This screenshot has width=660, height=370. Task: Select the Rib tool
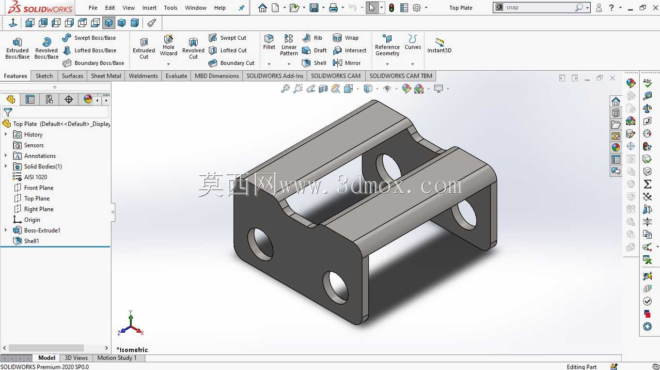click(x=312, y=38)
